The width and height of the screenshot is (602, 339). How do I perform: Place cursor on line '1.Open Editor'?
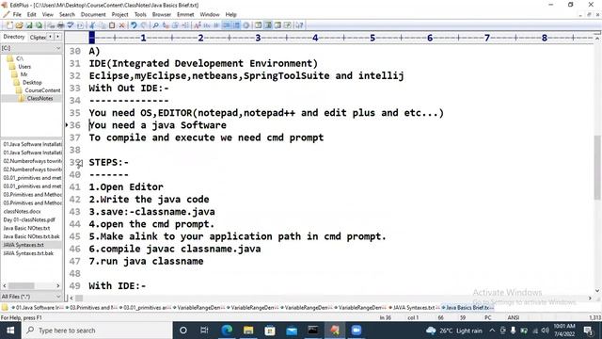pos(126,187)
